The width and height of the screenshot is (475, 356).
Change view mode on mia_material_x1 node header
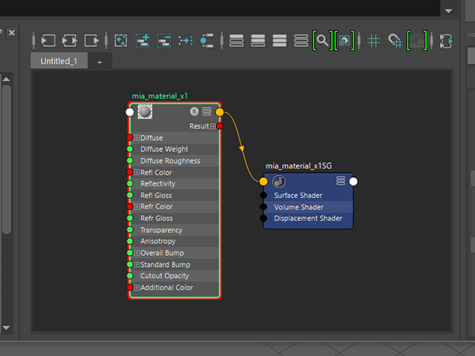coord(207,111)
